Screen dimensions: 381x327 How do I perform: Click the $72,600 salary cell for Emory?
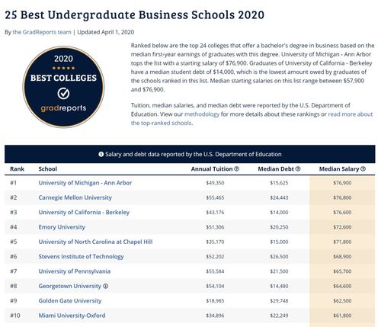click(x=342, y=227)
